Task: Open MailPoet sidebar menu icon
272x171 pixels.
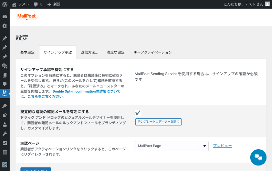Action: coord(5,93)
